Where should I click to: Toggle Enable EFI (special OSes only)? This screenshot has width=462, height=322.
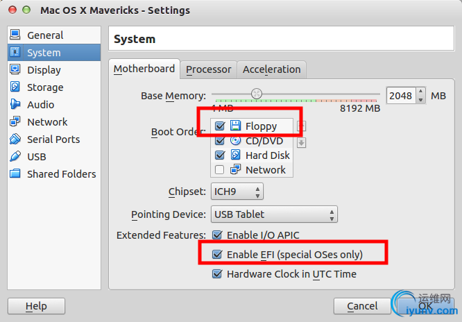(218, 255)
